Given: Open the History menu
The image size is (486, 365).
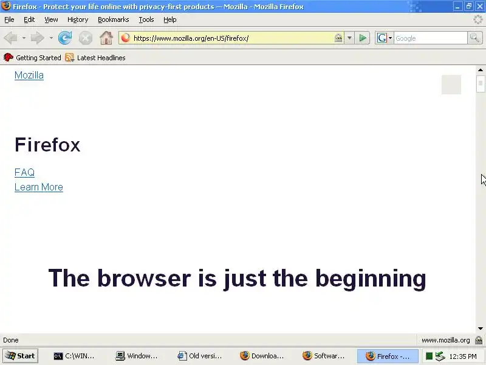Looking at the screenshot, I should [78, 19].
